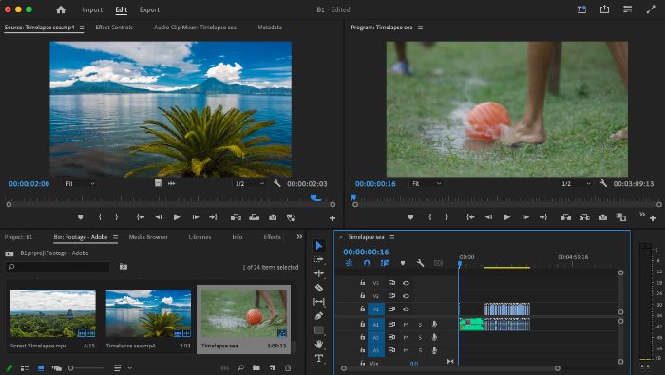The height and width of the screenshot is (375, 665).
Task: Switch project panel to List View
Action: pyautogui.click(x=25, y=367)
